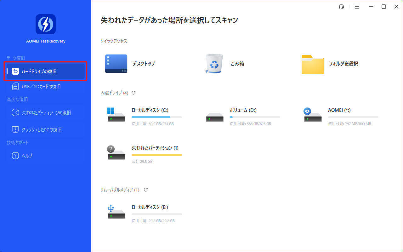Select USB／SDカードの復旧 in sidebar
403x252 pixels.
coord(41,86)
